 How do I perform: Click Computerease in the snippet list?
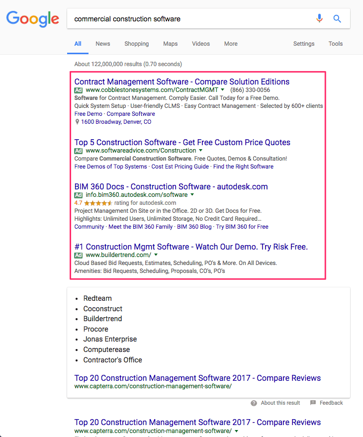coord(106,350)
